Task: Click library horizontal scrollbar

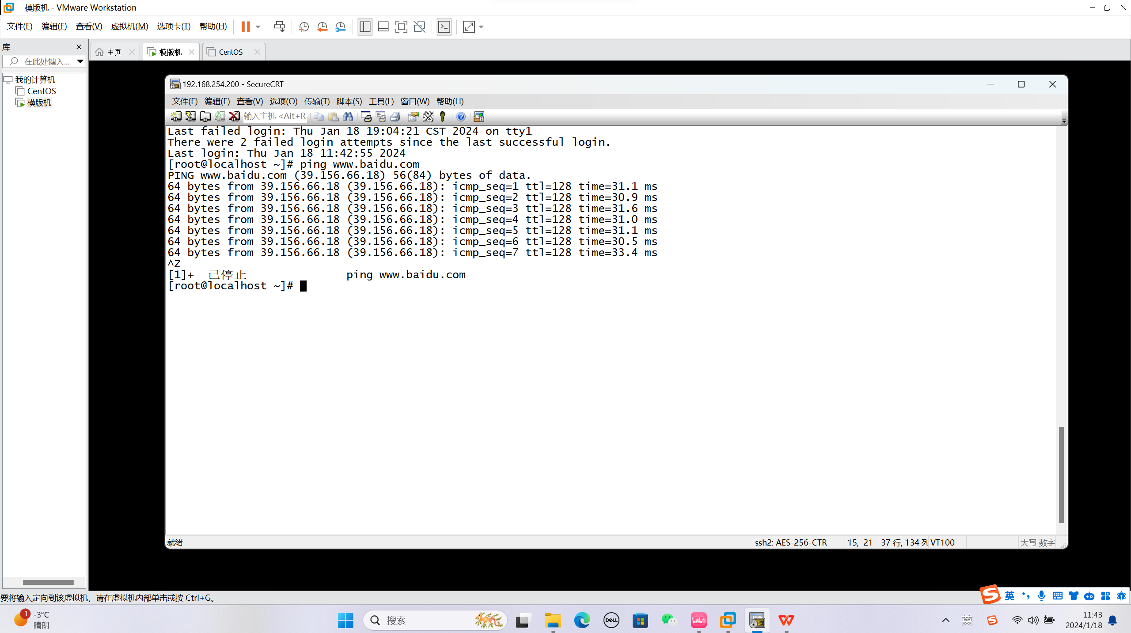Action: [48, 582]
